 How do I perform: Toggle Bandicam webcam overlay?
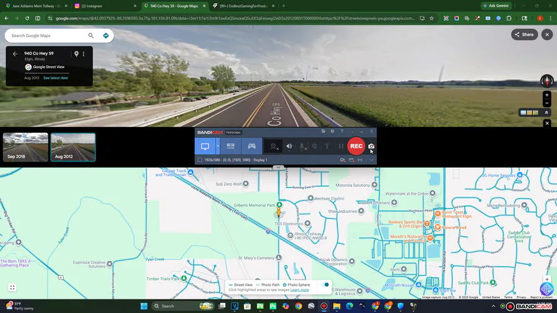tap(274, 146)
